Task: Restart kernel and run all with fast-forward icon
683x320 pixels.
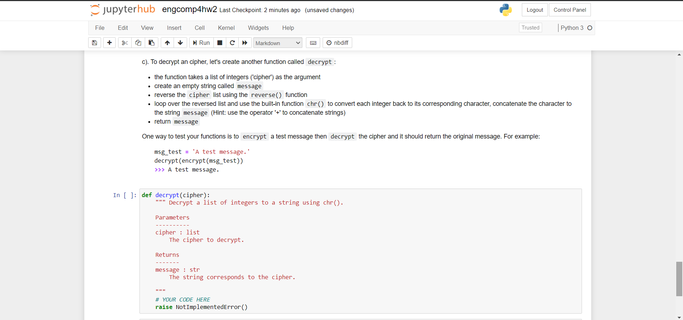Action: 245,43
